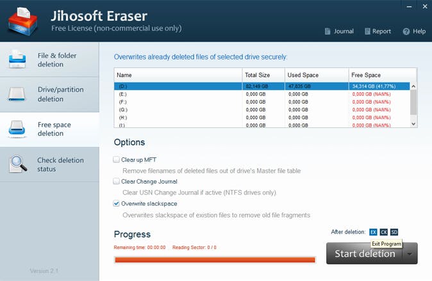Enable the Clear Change Journal checkbox
This screenshot has height=281, width=432.
click(117, 182)
